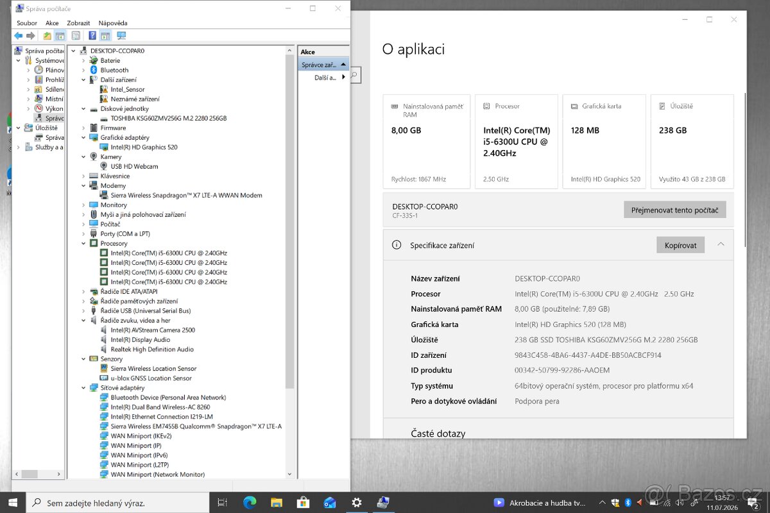The height and width of the screenshot is (513, 770).
Task: Click the Back arrow in Správa počítače toolbar
Action: [x=18, y=36]
